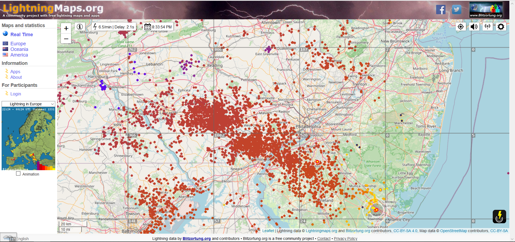515x242 pixels.
Task: Visit the Facebook page icon
Action: [441, 10]
